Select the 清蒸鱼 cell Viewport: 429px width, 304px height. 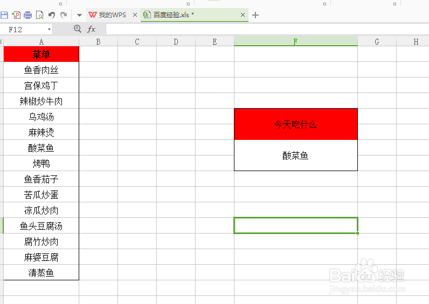coord(41,272)
